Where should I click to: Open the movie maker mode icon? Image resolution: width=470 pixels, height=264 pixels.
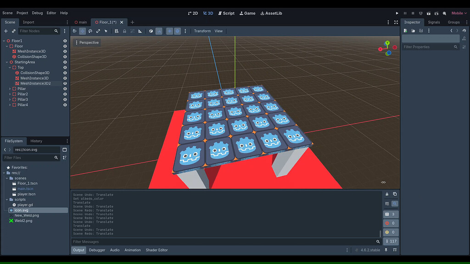click(x=444, y=13)
